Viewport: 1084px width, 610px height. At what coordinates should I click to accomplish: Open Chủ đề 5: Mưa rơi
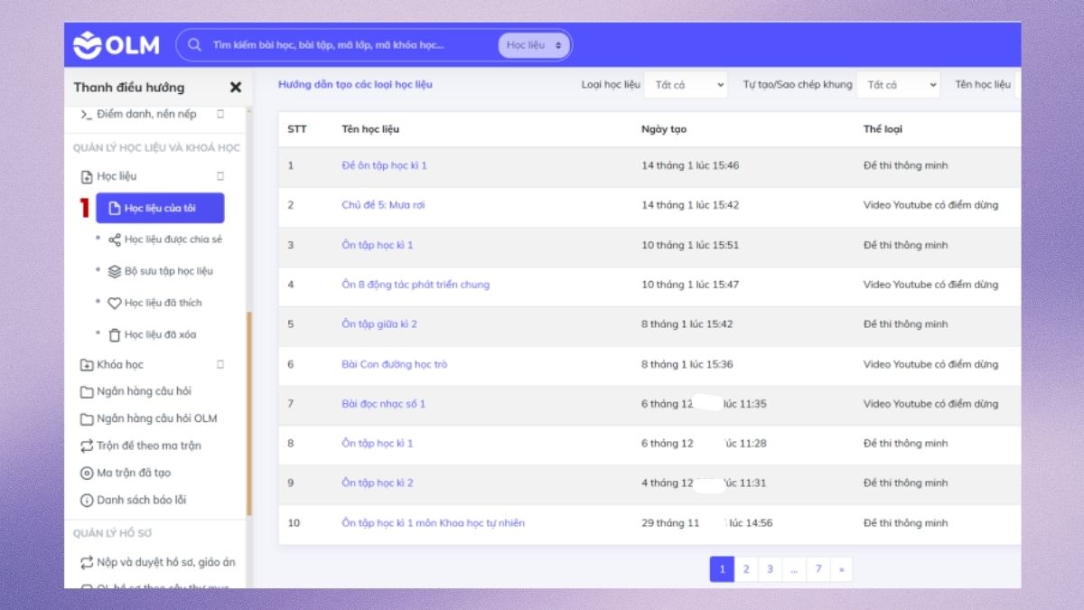383,205
